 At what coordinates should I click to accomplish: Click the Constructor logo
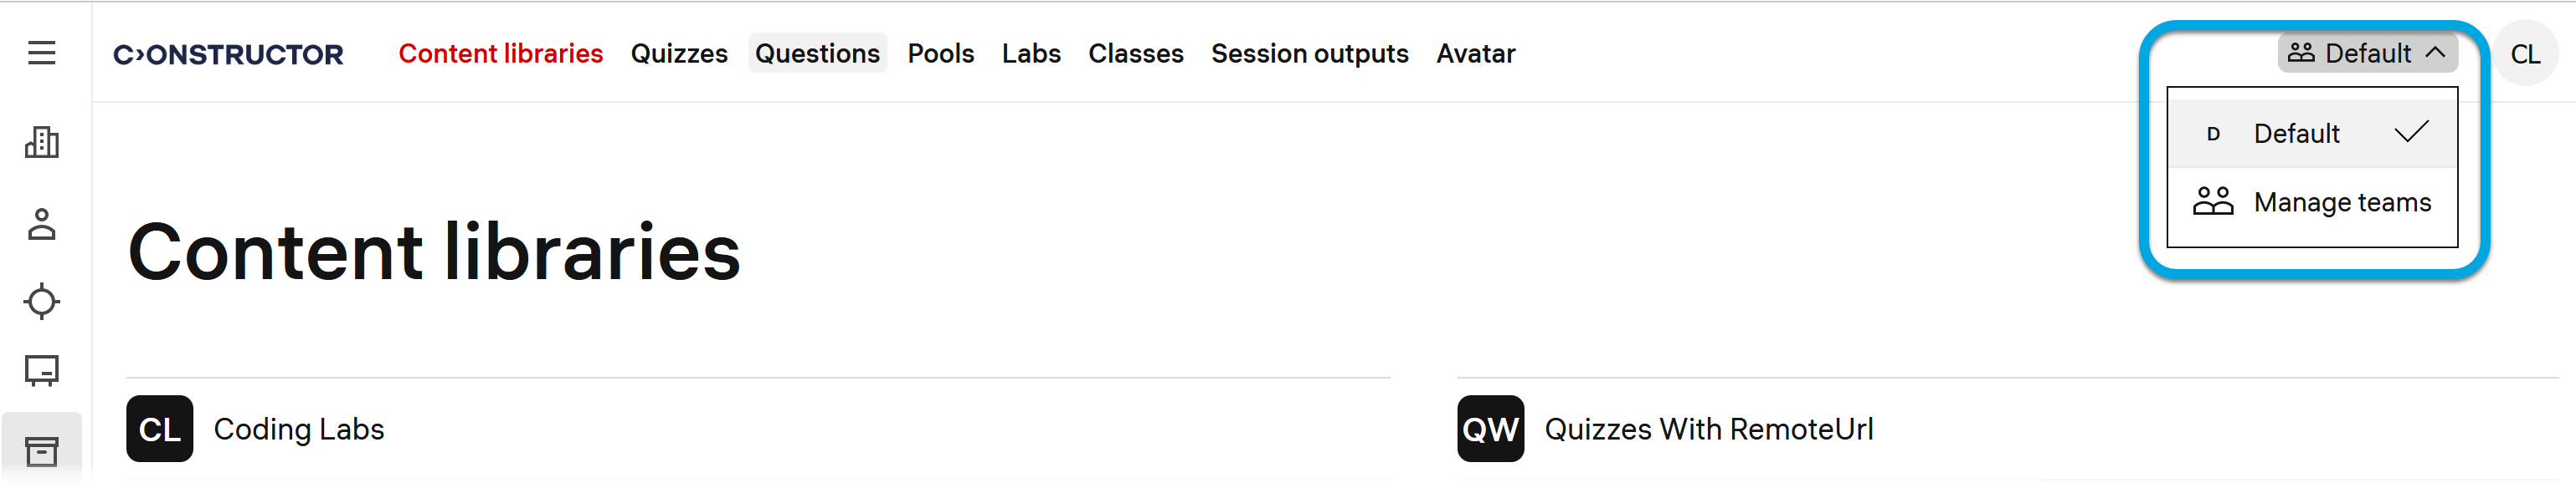(x=228, y=53)
